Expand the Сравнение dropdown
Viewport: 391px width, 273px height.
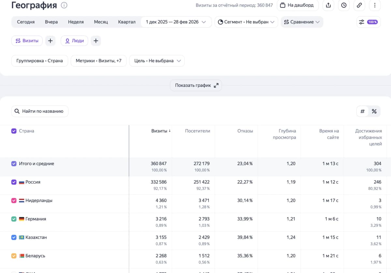tap(302, 22)
